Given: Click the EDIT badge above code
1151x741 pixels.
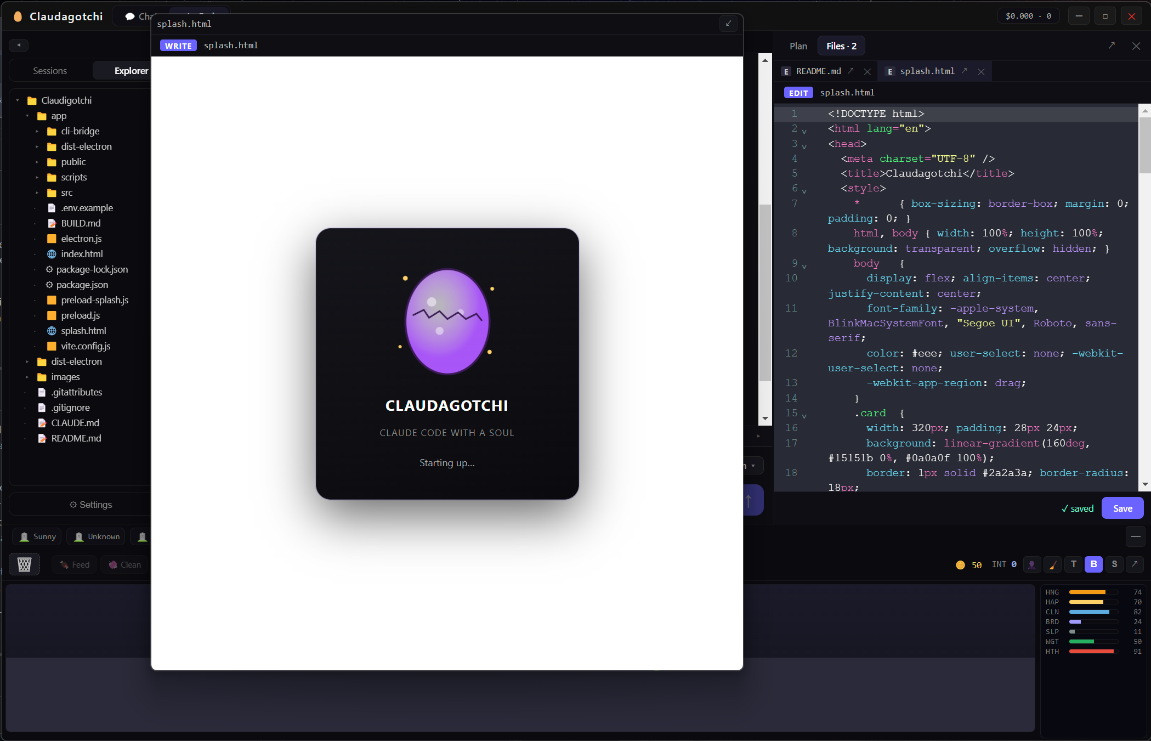Looking at the screenshot, I should point(798,93).
